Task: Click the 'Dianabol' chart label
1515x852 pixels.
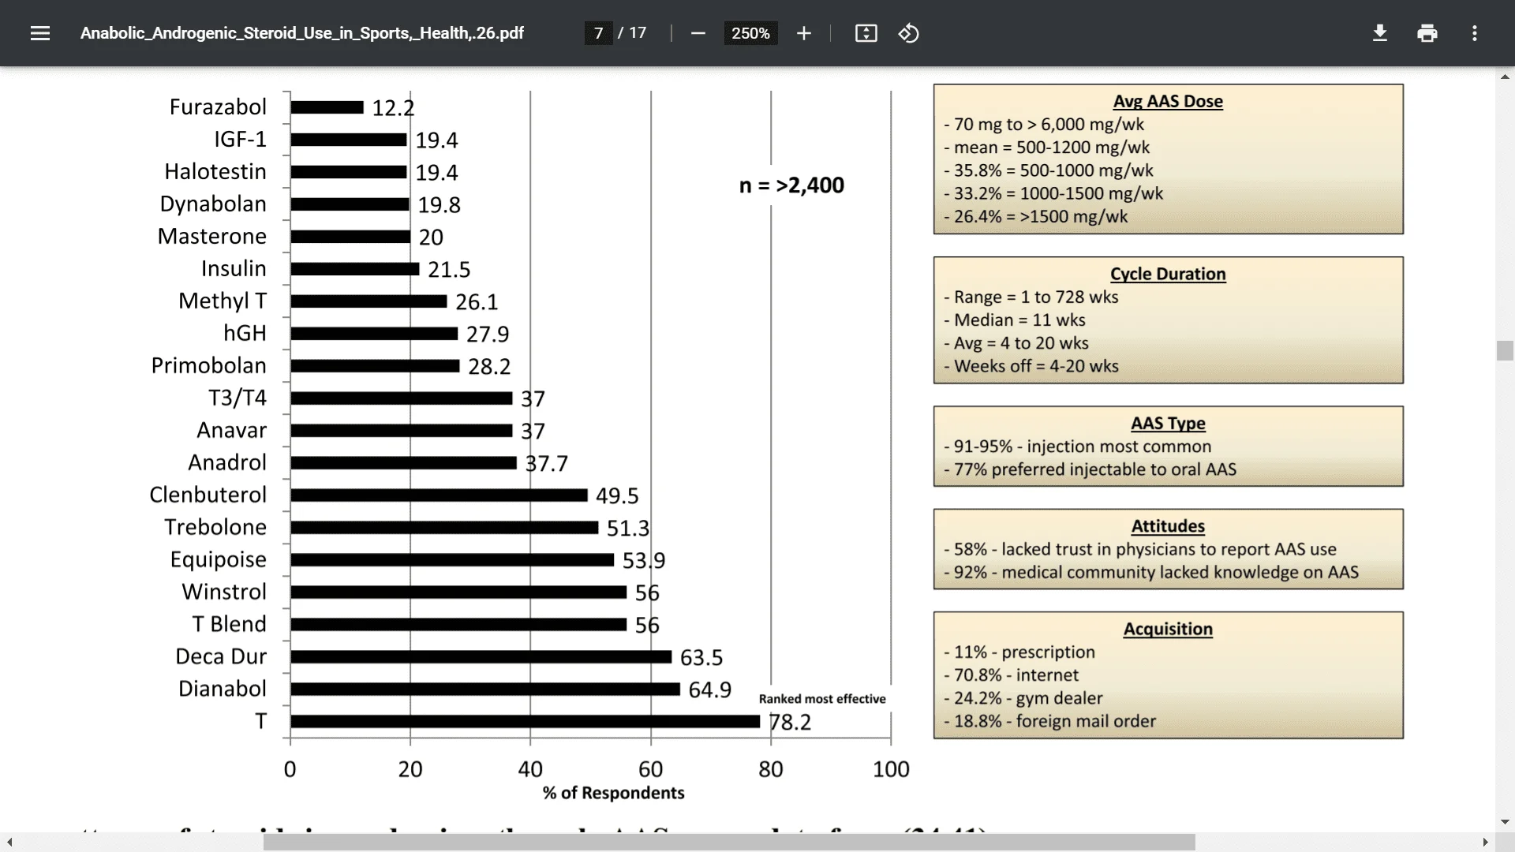Action: click(x=223, y=689)
